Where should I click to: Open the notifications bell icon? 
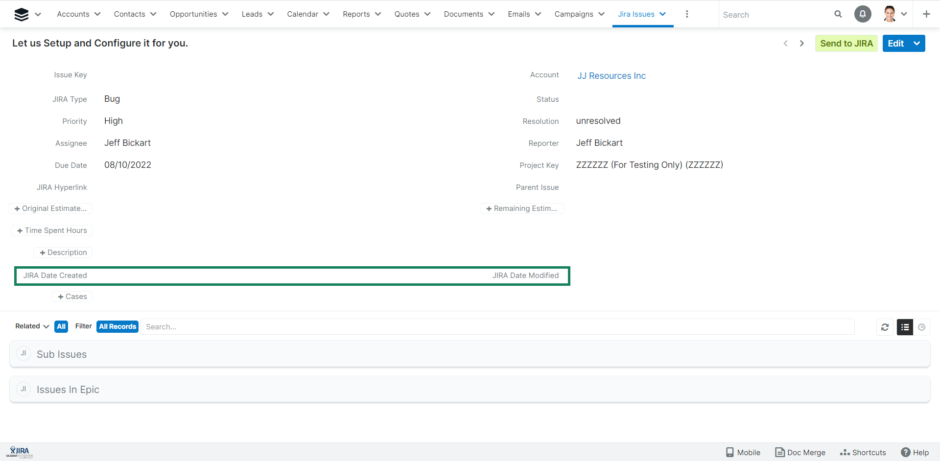tap(863, 14)
